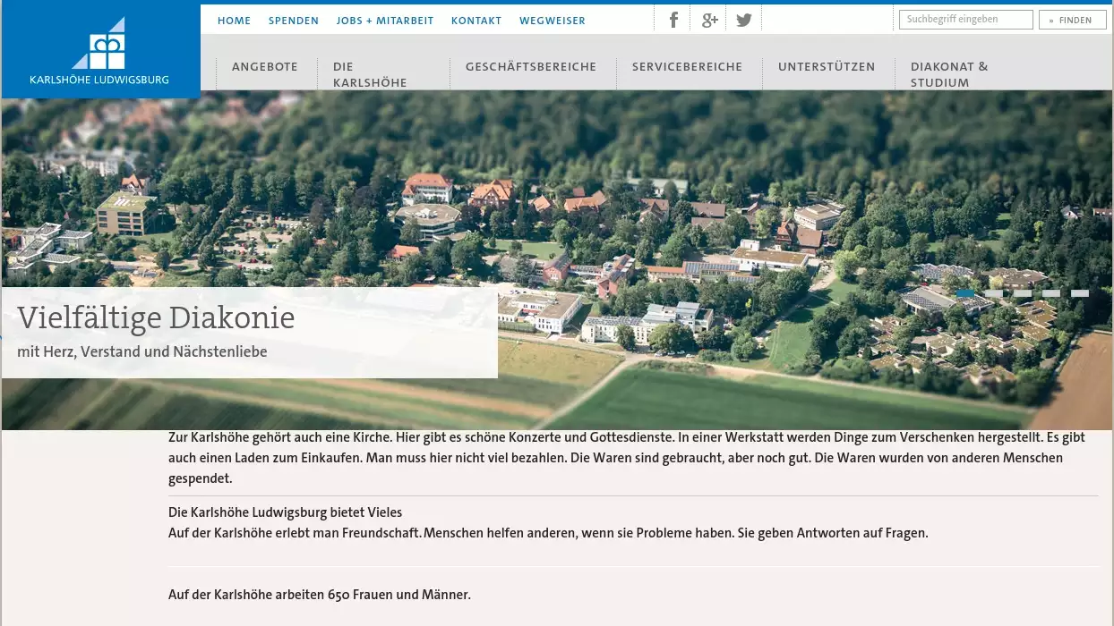This screenshot has width=1114, height=626.
Task: Select the third slideshow indicator
Action: (1023, 293)
